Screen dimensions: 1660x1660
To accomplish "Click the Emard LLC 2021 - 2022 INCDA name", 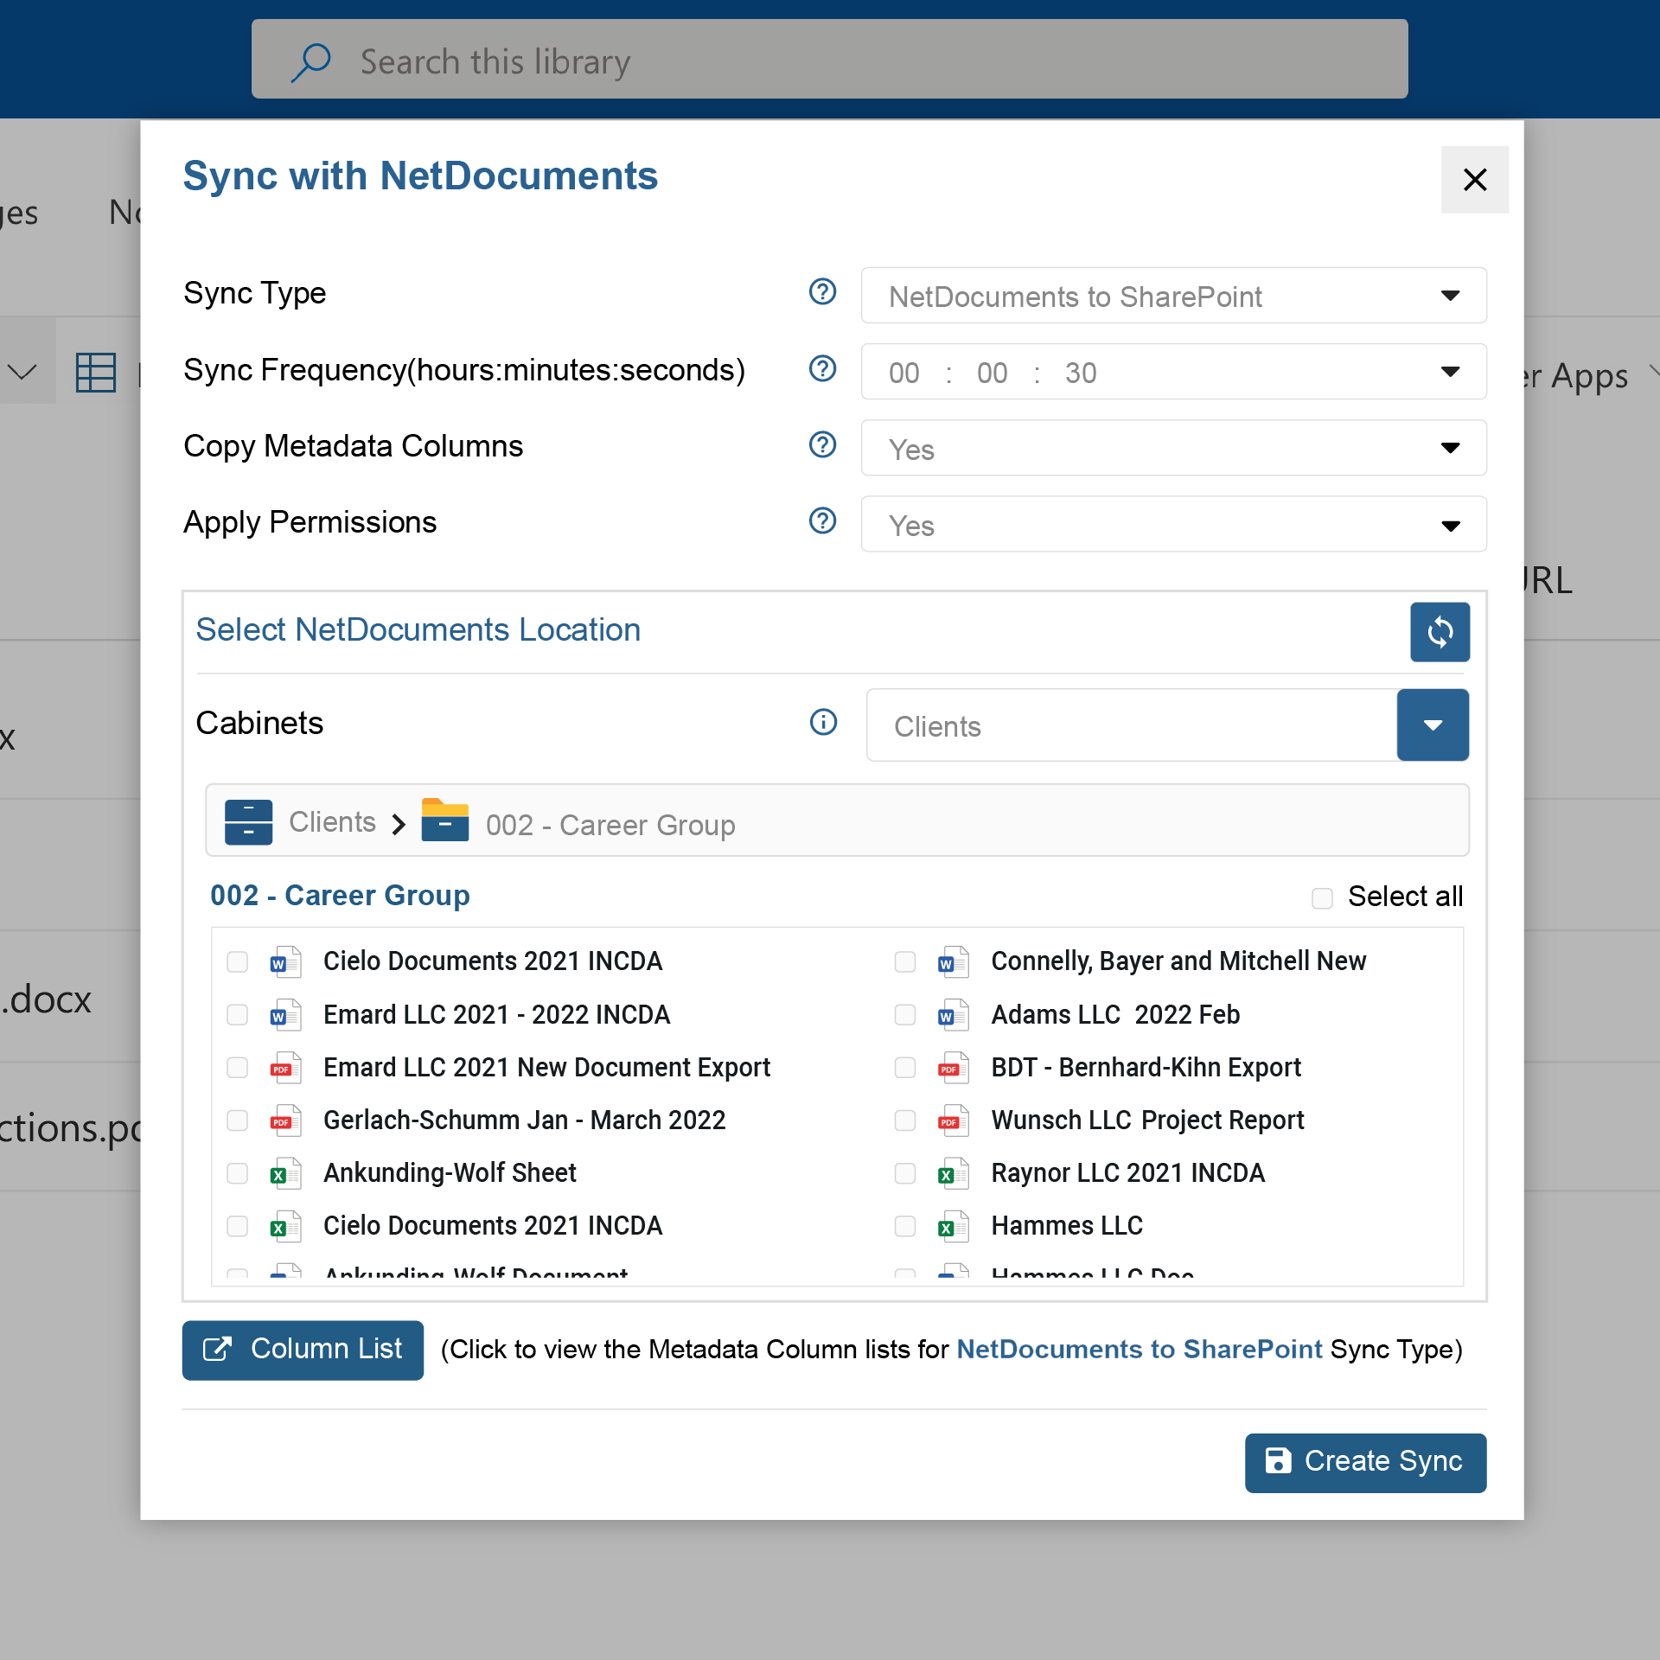I will pyautogui.click(x=496, y=1015).
